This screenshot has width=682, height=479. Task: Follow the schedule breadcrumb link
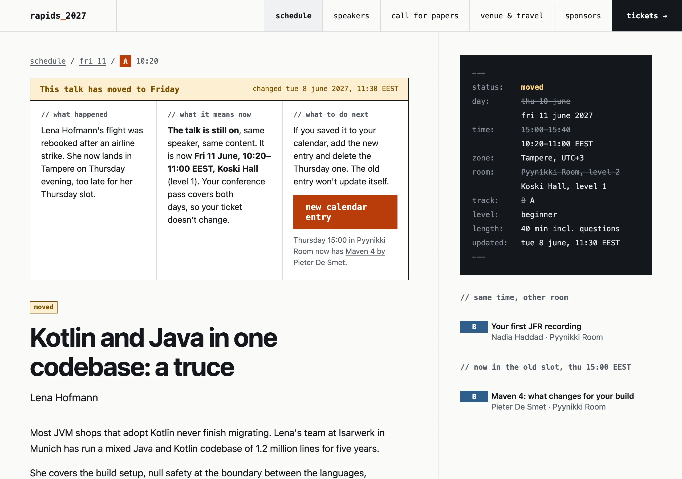(48, 61)
